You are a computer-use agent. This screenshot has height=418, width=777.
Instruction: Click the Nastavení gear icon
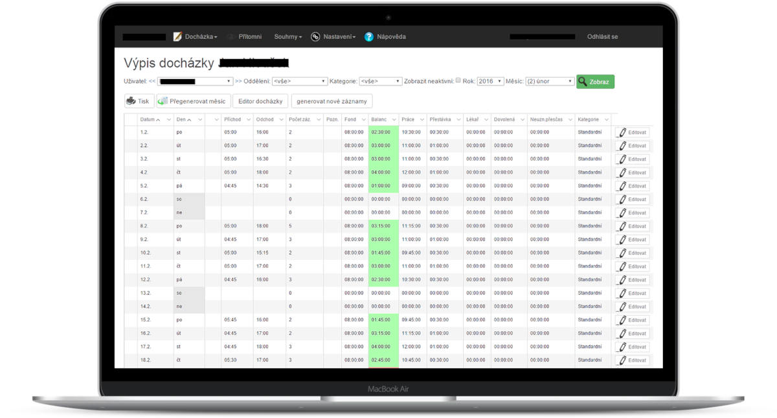[315, 37]
